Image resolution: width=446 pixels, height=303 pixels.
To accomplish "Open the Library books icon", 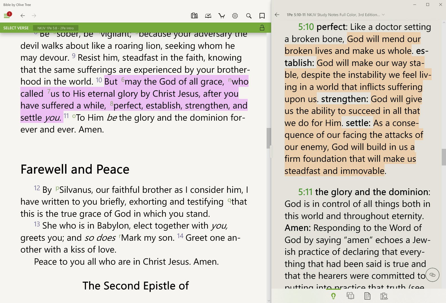I will [194, 16].
